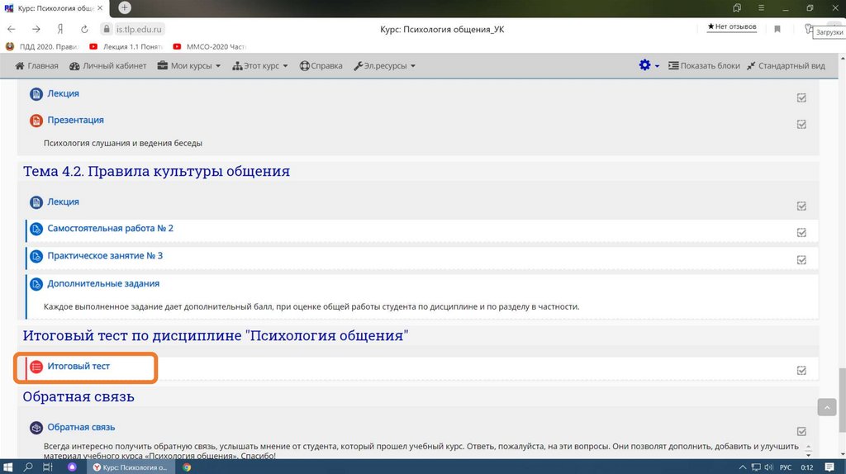Expand the Мои курсы dropdown menu
The image size is (846, 474).
pyautogui.click(x=189, y=66)
